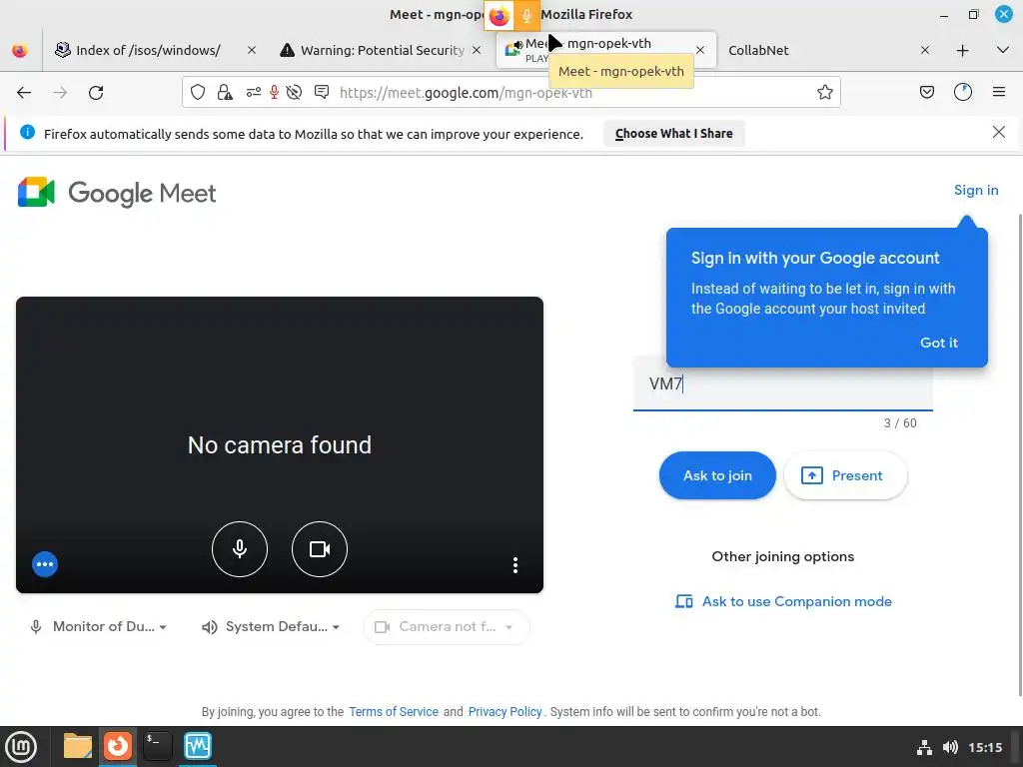Screen dimensions: 1023x767
Task: Open the site permissions settings icon
Action: pyautogui.click(x=253, y=93)
